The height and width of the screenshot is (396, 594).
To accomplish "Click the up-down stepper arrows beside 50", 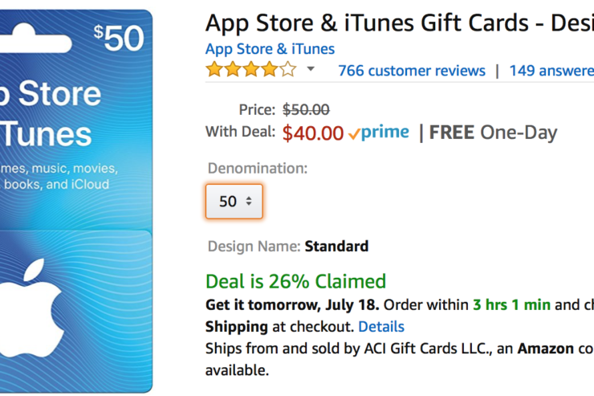I will tap(249, 201).
